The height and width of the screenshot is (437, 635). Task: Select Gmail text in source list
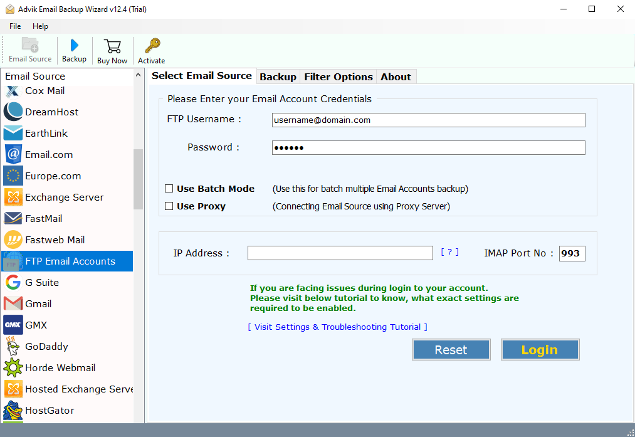click(x=38, y=303)
